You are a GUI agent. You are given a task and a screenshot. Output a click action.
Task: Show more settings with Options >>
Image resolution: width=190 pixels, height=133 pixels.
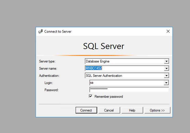click(x=157, y=110)
